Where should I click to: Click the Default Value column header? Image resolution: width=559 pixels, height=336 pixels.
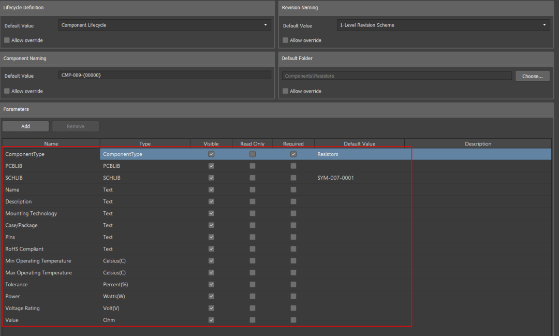(x=359, y=144)
